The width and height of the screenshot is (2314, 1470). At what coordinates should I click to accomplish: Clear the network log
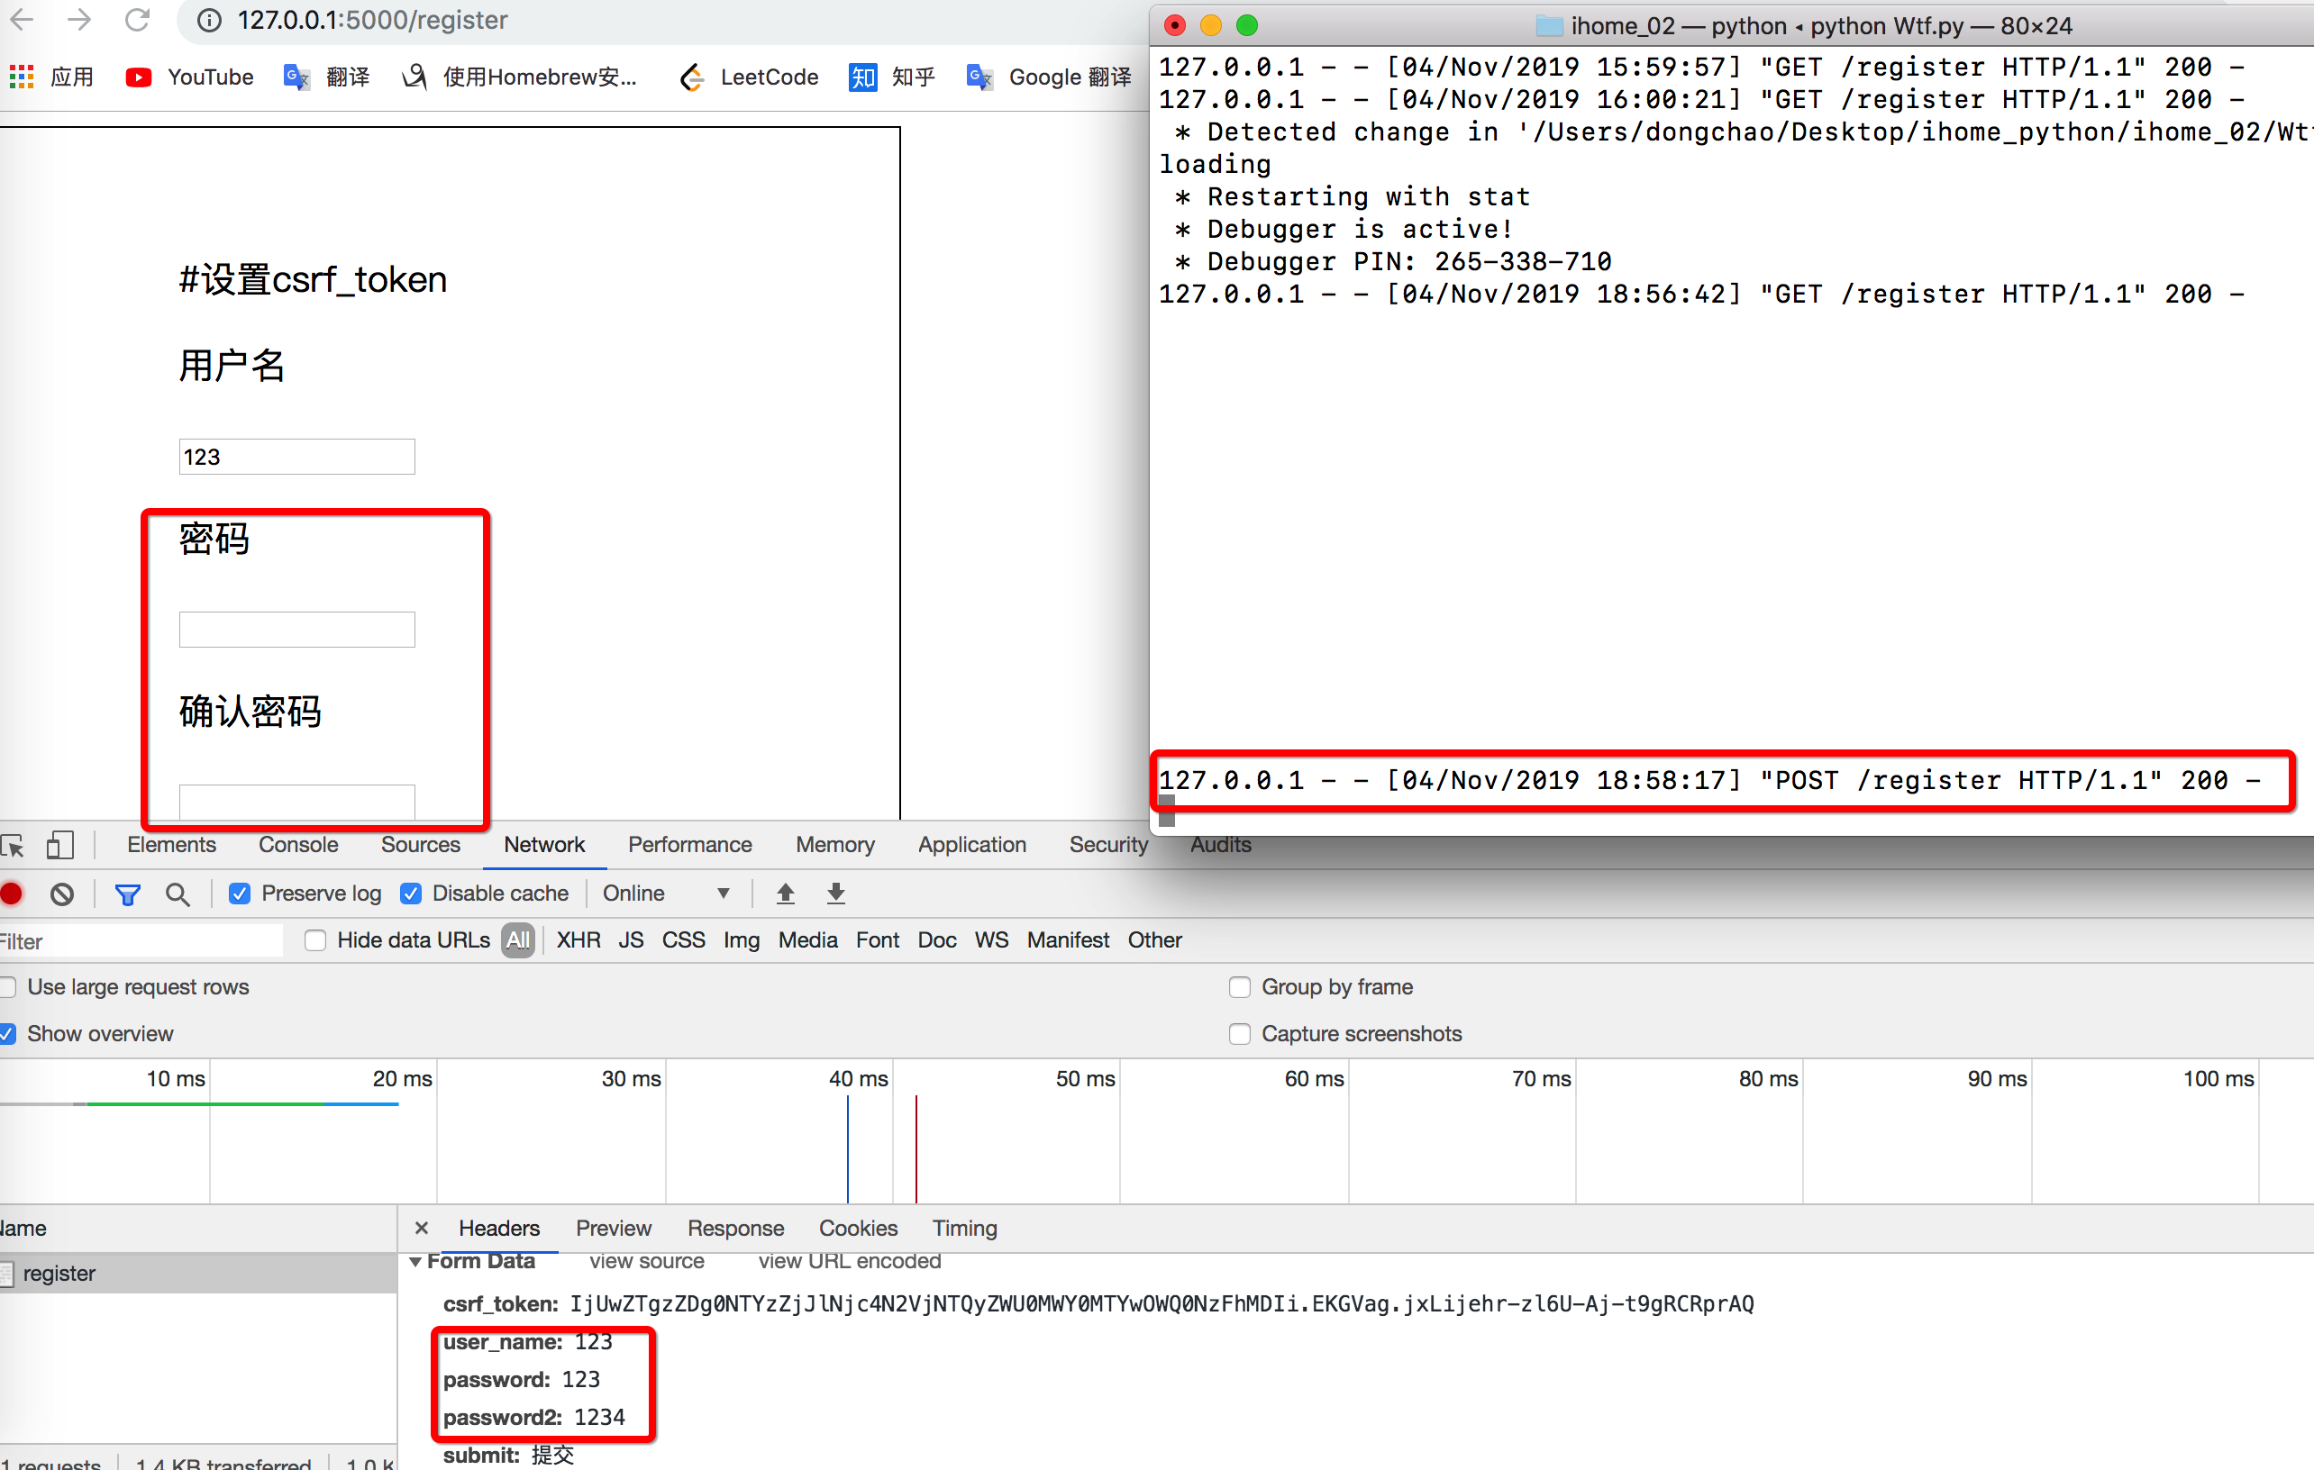(61, 894)
